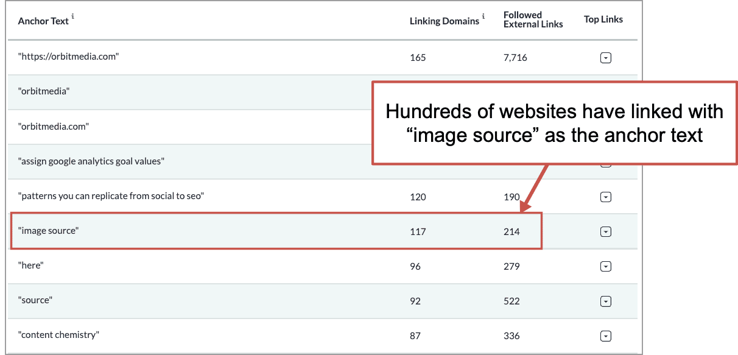
Task: Click linking domains value 96
Action: (415, 266)
